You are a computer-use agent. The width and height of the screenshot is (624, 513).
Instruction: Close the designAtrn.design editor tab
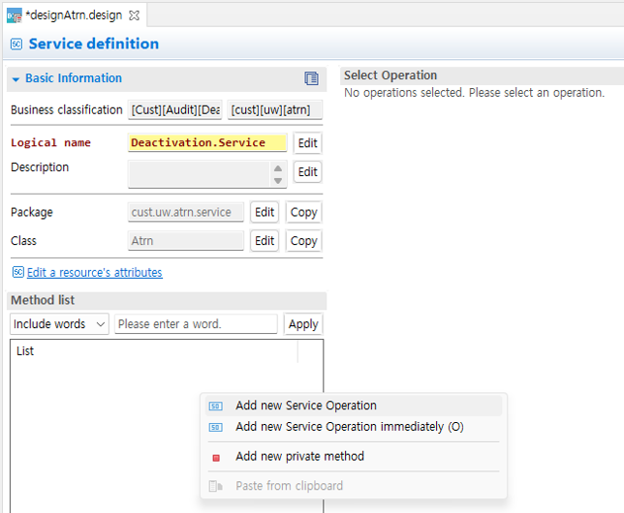135,15
